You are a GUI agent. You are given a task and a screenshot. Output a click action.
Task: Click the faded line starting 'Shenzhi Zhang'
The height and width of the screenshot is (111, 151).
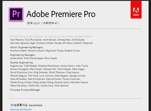[51, 36]
